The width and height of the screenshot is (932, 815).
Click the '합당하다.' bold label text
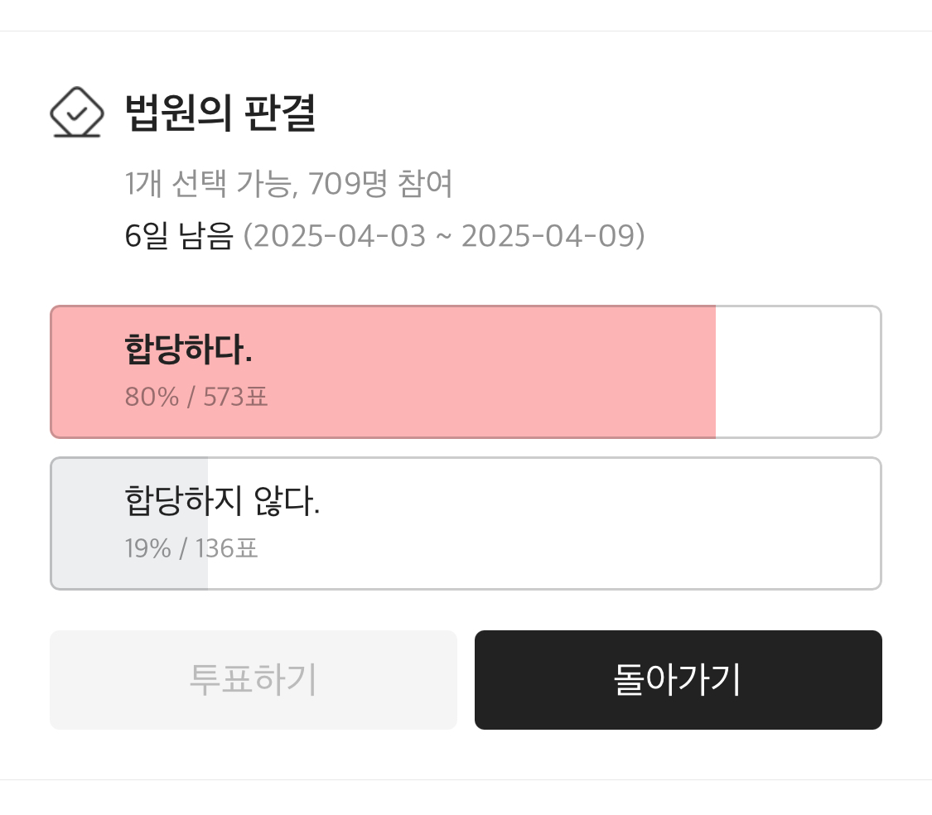click(188, 350)
